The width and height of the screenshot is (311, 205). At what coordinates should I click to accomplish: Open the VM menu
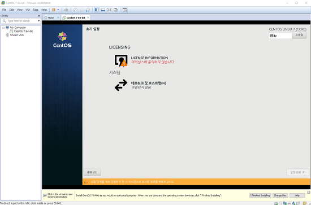tap(28, 10)
